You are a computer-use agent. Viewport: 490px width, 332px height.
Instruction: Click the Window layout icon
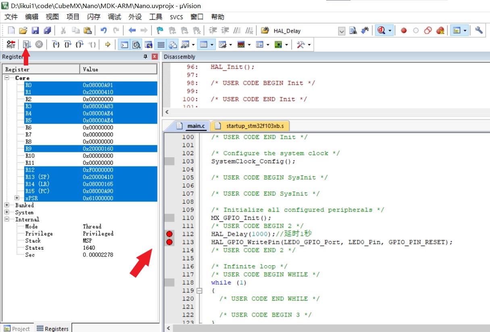coord(457,30)
